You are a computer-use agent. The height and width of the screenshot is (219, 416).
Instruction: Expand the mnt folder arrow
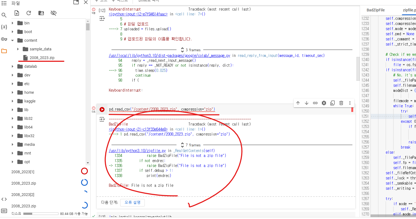point(12,153)
